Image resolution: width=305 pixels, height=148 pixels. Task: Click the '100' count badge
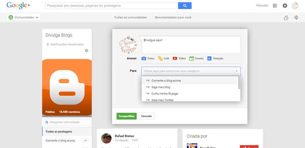[85, 141]
